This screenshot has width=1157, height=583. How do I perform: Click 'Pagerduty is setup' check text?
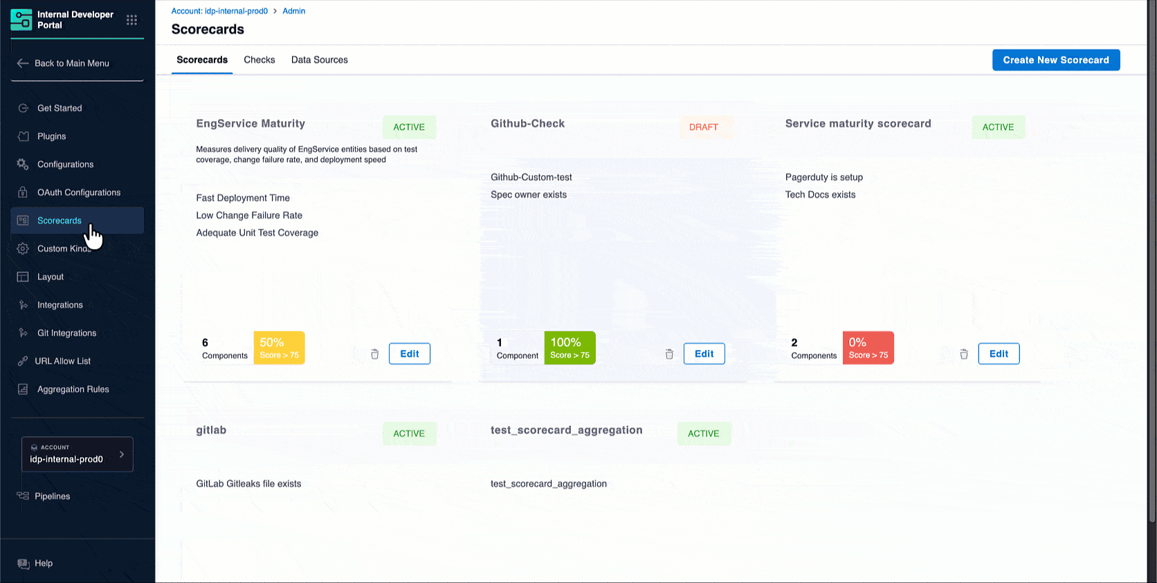click(824, 177)
